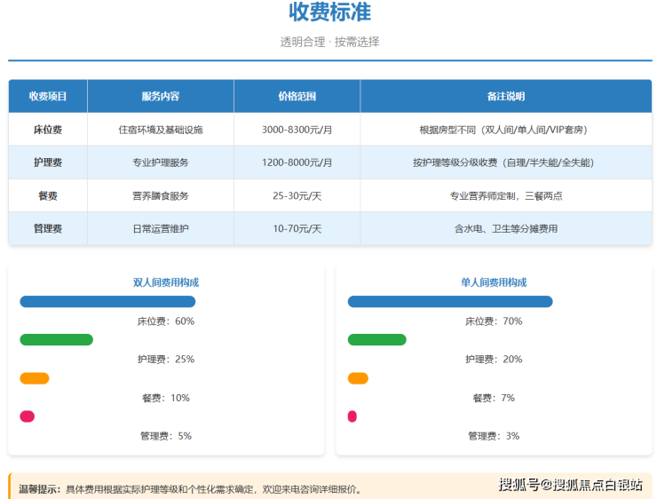Click the 双人间费用构成 chart title
657x499 pixels.
pos(166,282)
